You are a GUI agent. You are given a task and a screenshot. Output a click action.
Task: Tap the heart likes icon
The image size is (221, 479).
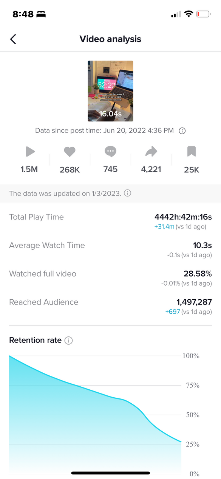tap(70, 152)
